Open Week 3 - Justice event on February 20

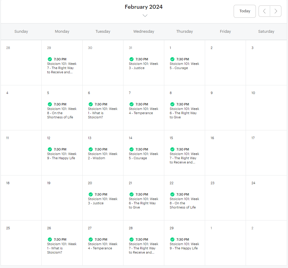(103, 199)
